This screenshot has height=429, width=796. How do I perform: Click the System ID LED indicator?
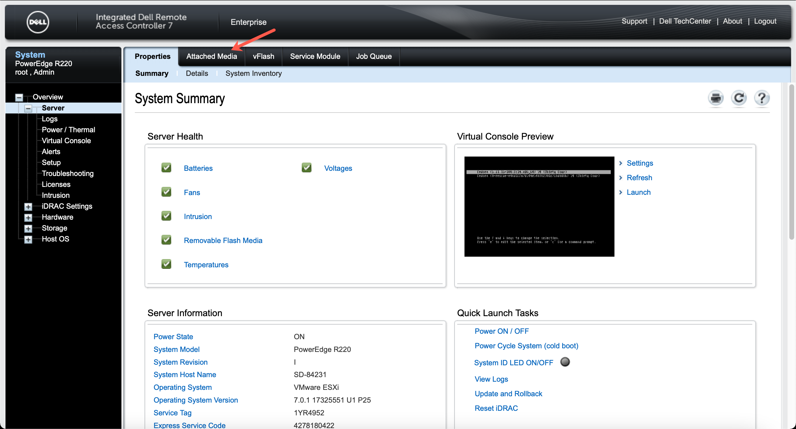pyautogui.click(x=565, y=362)
